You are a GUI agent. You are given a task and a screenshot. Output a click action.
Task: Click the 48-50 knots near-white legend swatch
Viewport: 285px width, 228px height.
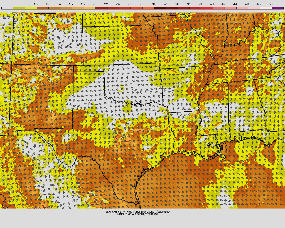point(266,8)
